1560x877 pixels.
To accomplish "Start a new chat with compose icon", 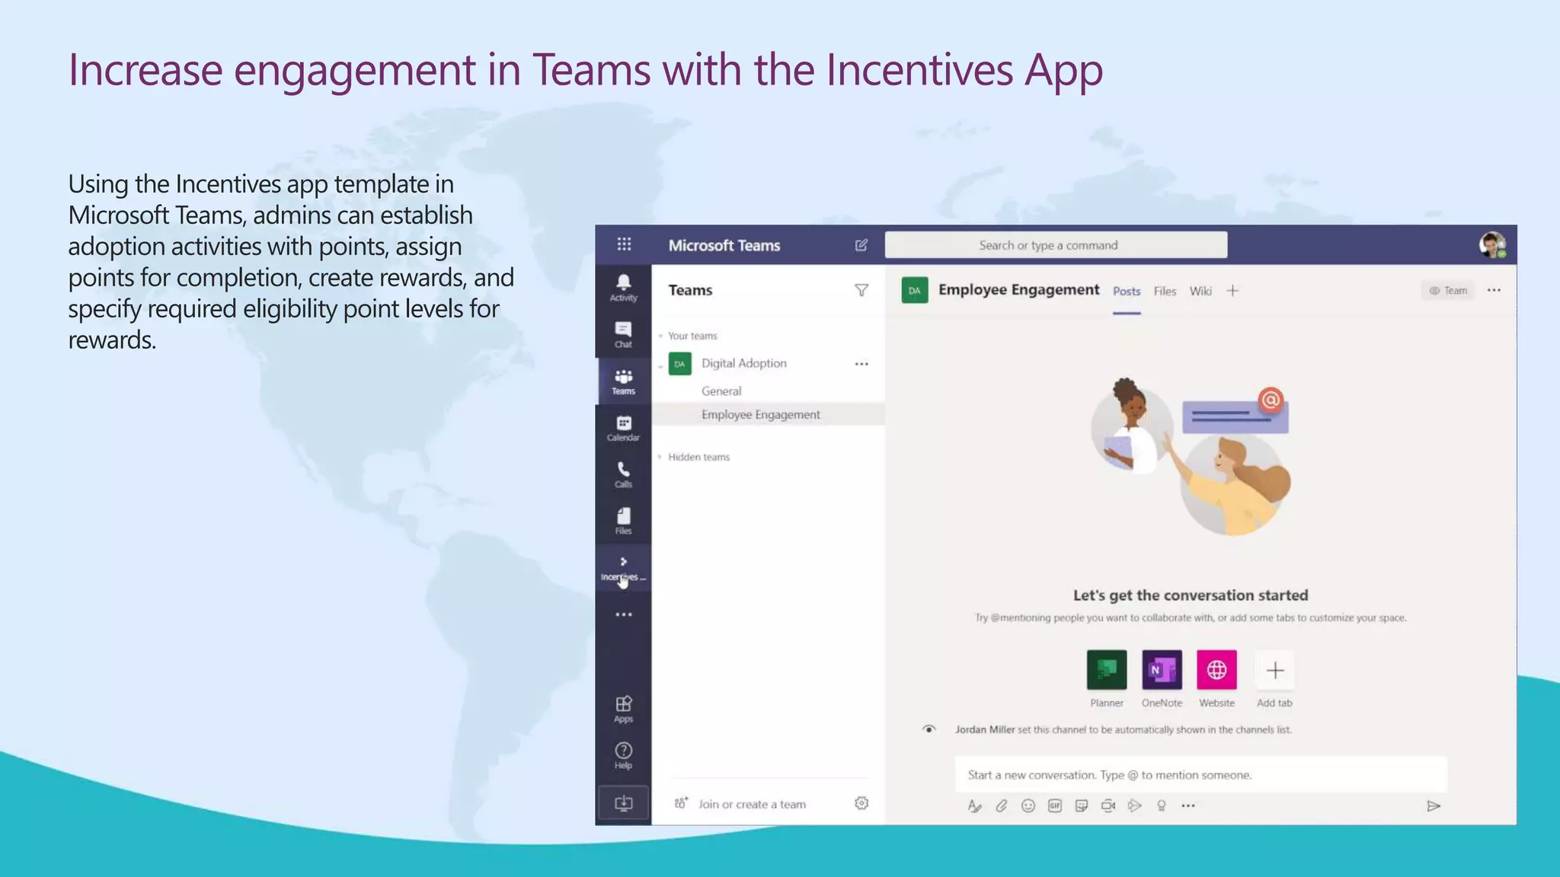I will [x=862, y=245].
